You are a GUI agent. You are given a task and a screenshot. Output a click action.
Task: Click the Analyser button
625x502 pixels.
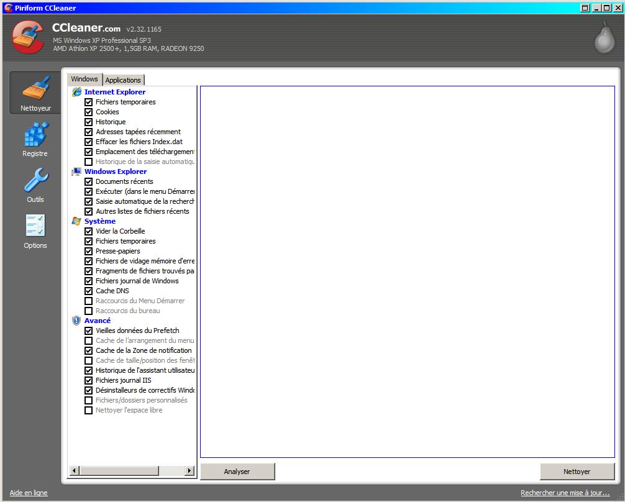[x=237, y=472]
